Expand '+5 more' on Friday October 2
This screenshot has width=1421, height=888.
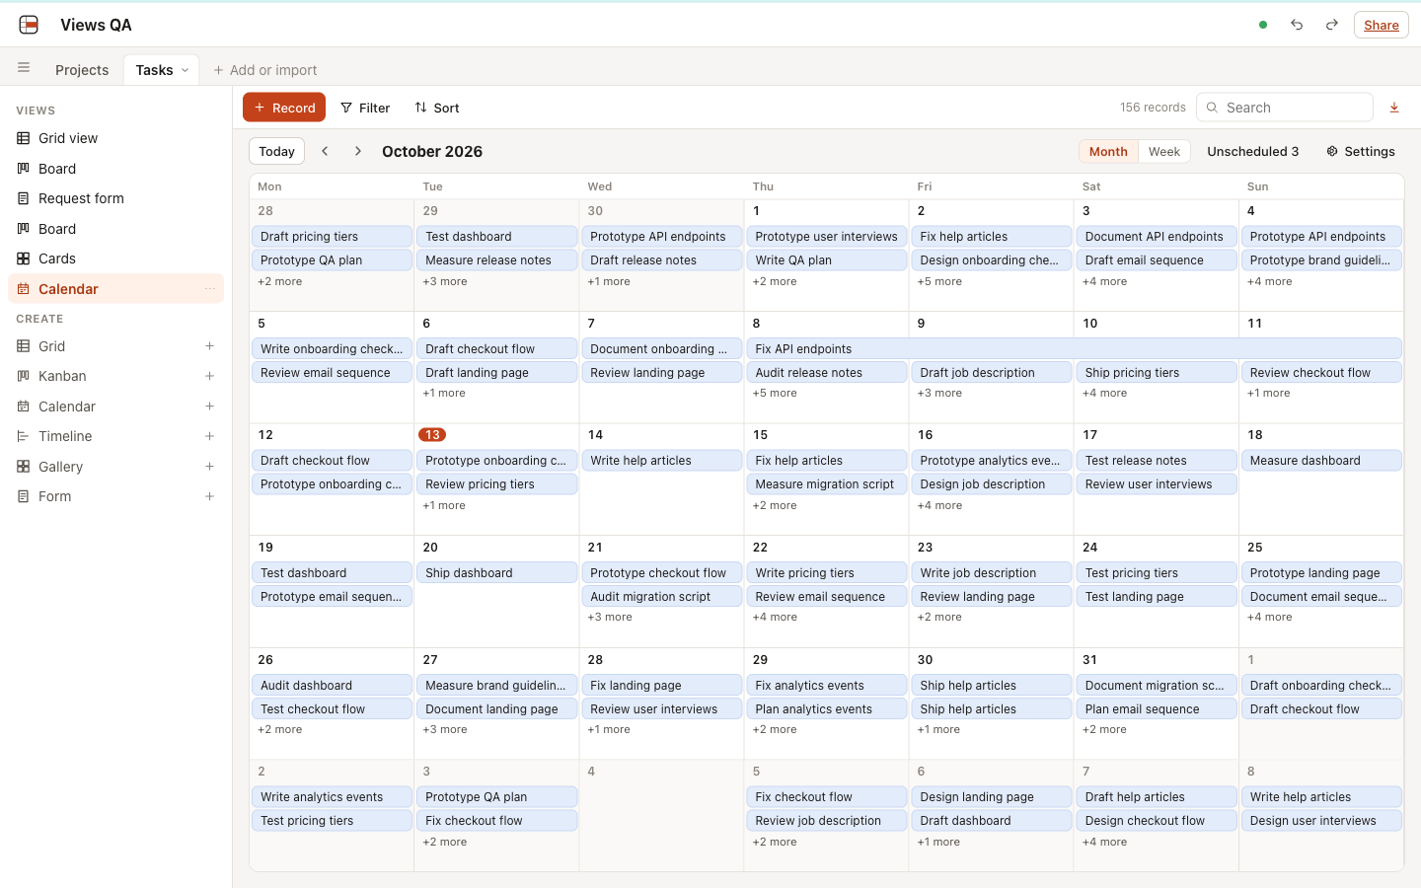coord(939,281)
